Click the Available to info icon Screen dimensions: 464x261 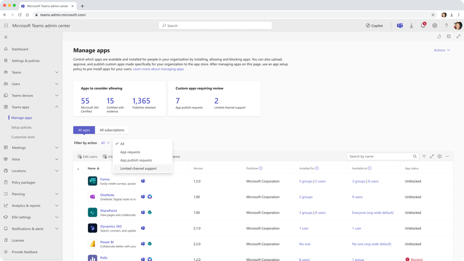click(370, 168)
